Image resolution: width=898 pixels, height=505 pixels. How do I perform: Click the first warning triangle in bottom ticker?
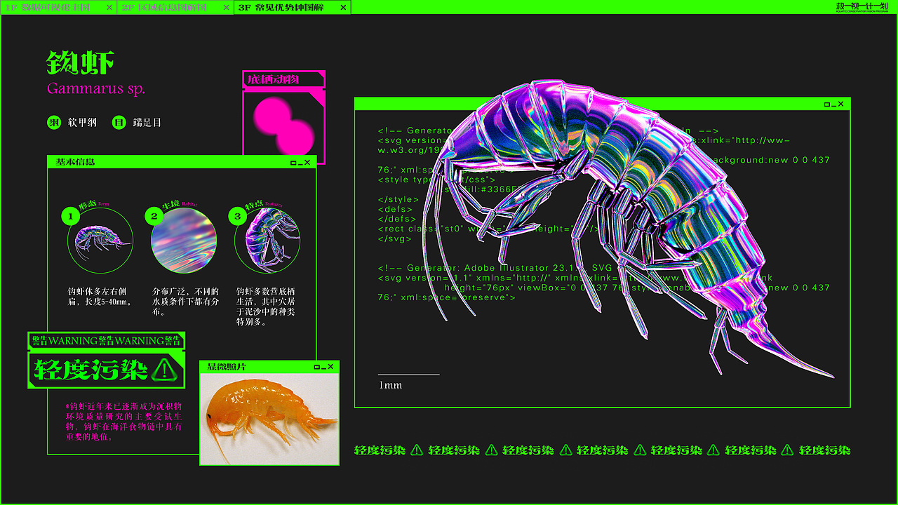pos(418,450)
